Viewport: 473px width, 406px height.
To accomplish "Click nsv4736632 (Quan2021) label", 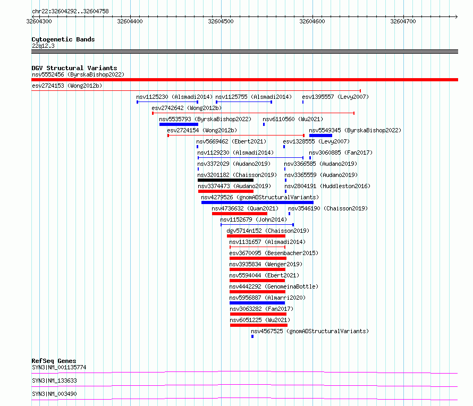I will pyautogui.click(x=245, y=208).
